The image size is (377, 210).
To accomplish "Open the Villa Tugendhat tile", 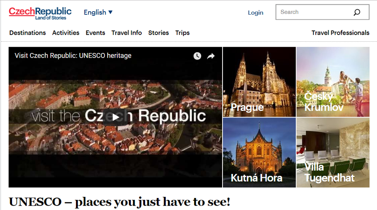I will pyautogui.click(x=333, y=153).
